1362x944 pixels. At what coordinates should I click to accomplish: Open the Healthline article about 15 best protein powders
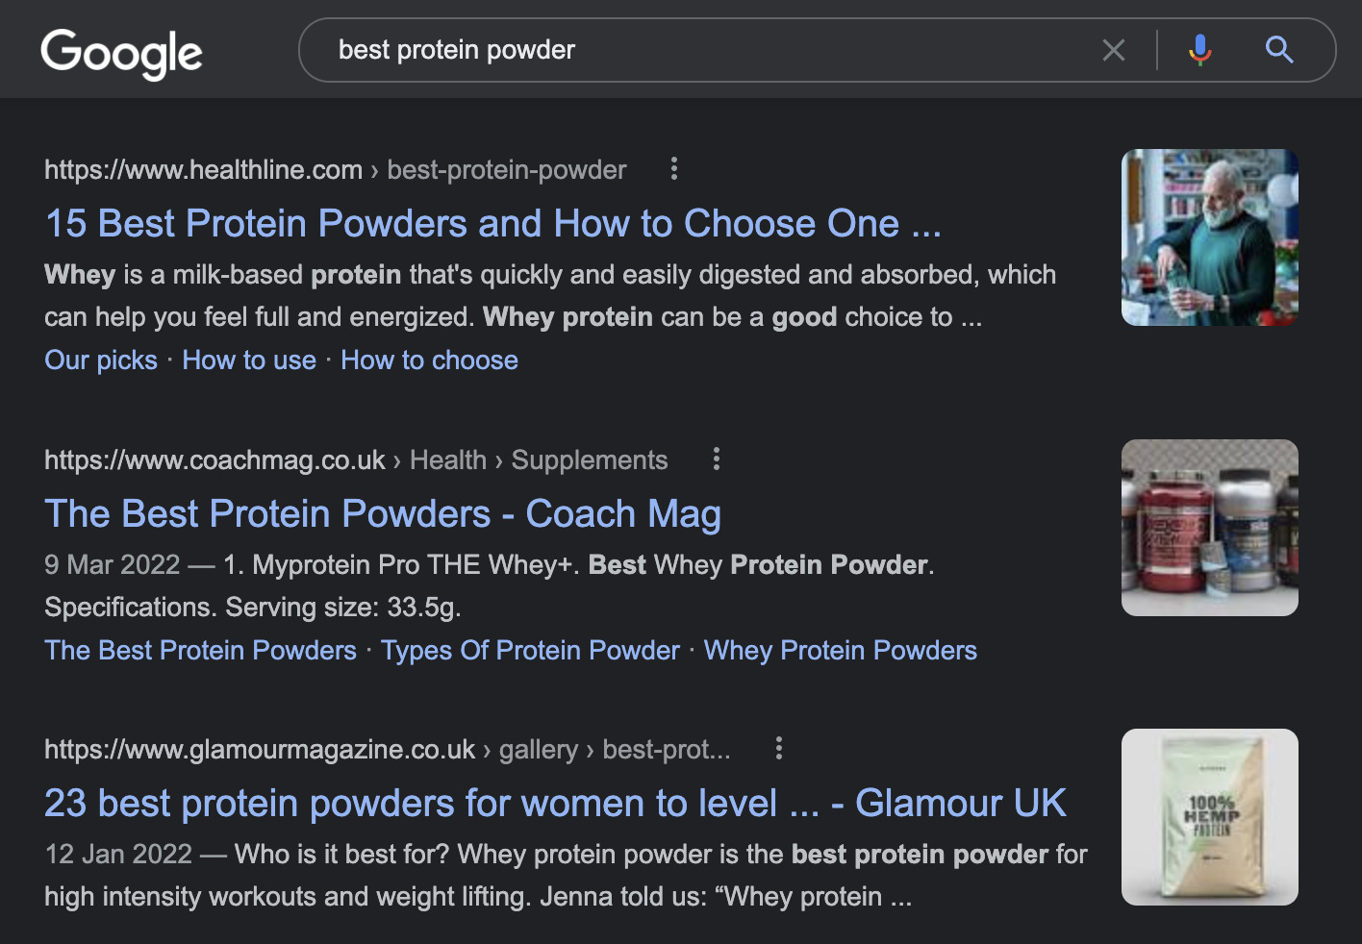[492, 223]
